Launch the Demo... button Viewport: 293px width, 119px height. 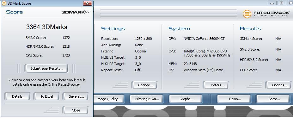pos(234,99)
